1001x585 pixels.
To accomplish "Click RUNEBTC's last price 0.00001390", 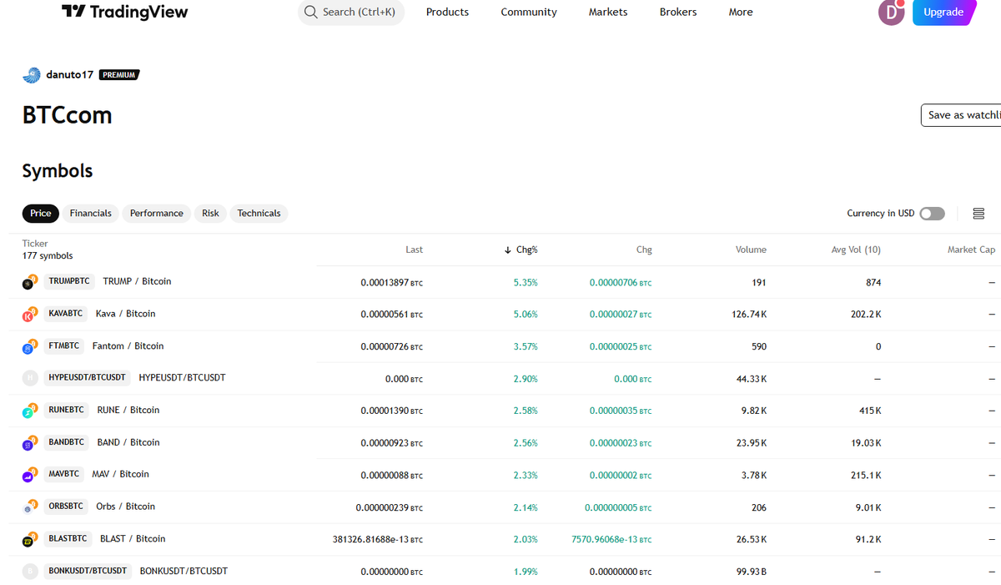I will [x=391, y=411].
